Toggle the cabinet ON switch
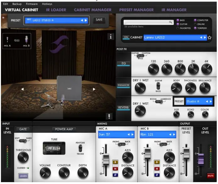Viewport: 218px width, 184px height. coord(125,37)
